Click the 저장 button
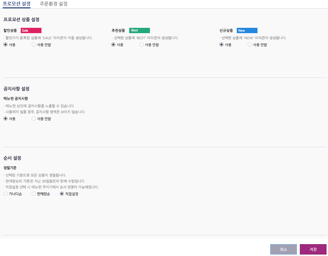 [x=313, y=249]
